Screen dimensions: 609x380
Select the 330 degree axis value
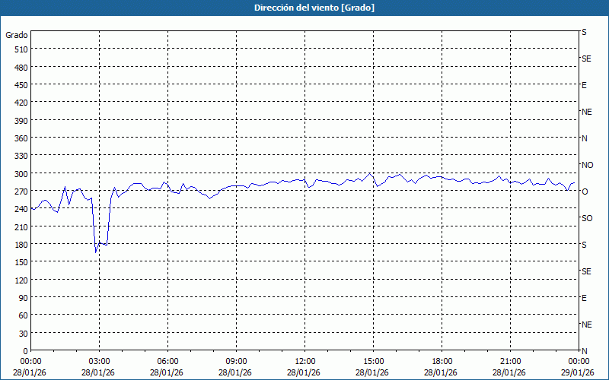[x=20, y=156]
